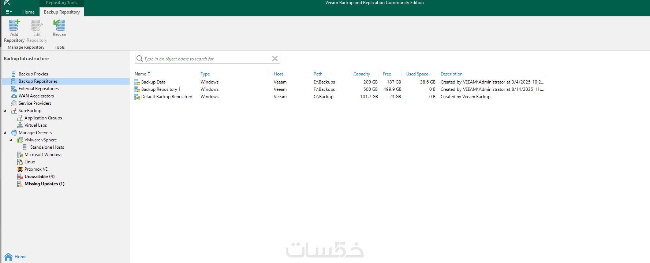Click the Default Backup Repository row icon

137,97
